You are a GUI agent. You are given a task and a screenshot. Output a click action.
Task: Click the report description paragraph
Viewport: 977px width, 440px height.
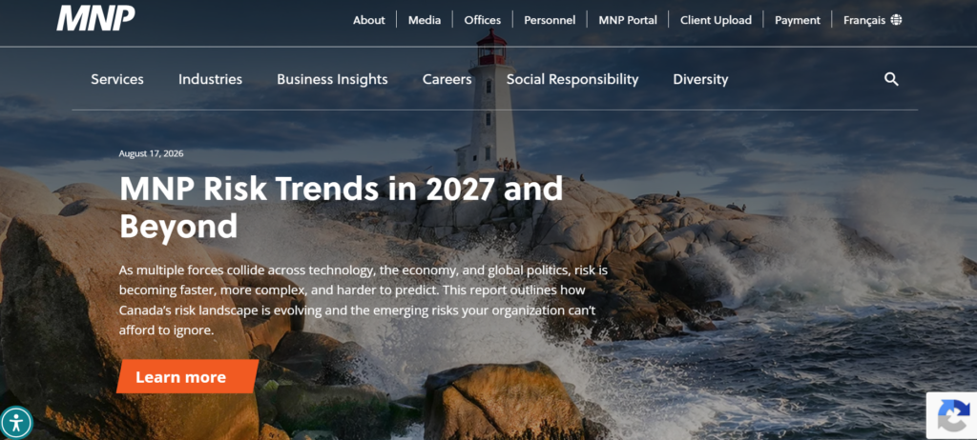point(364,301)
